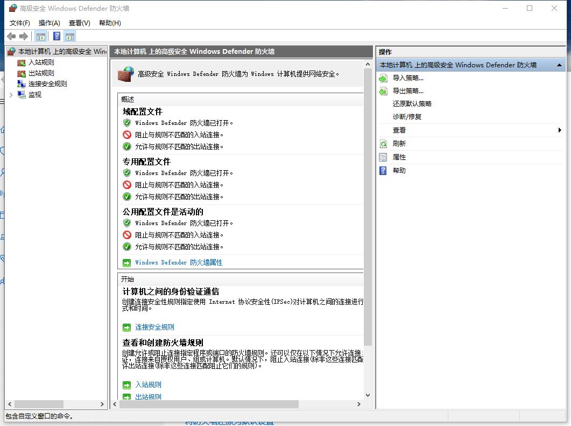Click the green arrow beside 入站规则 link

(x=126, y=385)
